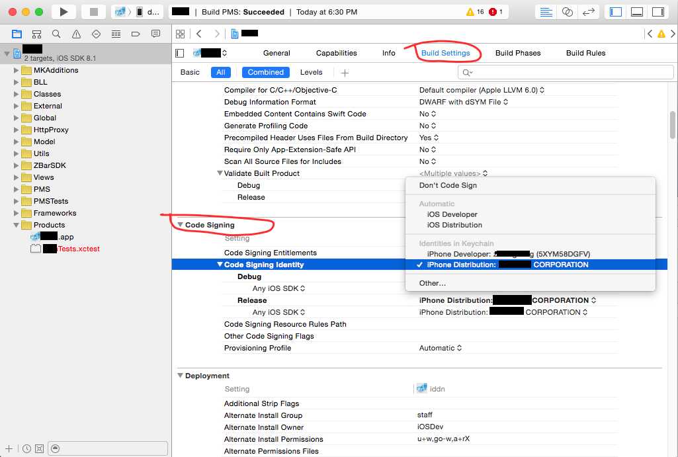Choose iOS Developer identity
The height and width of the screenshot is (457, 678).
click(452, 214)
